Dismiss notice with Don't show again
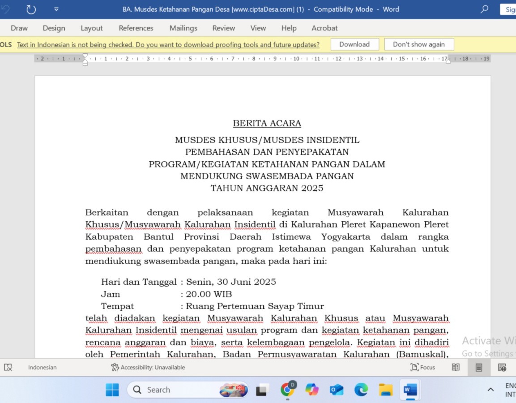The height and width of the screenshot is (403, 516). pyautogui.click(x=418, y=44)
